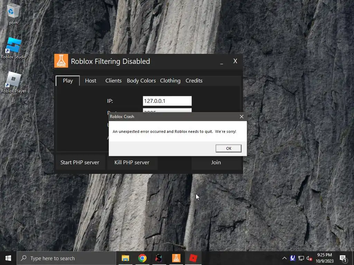
Task: Click the IP: label
Action: (110, 101)
